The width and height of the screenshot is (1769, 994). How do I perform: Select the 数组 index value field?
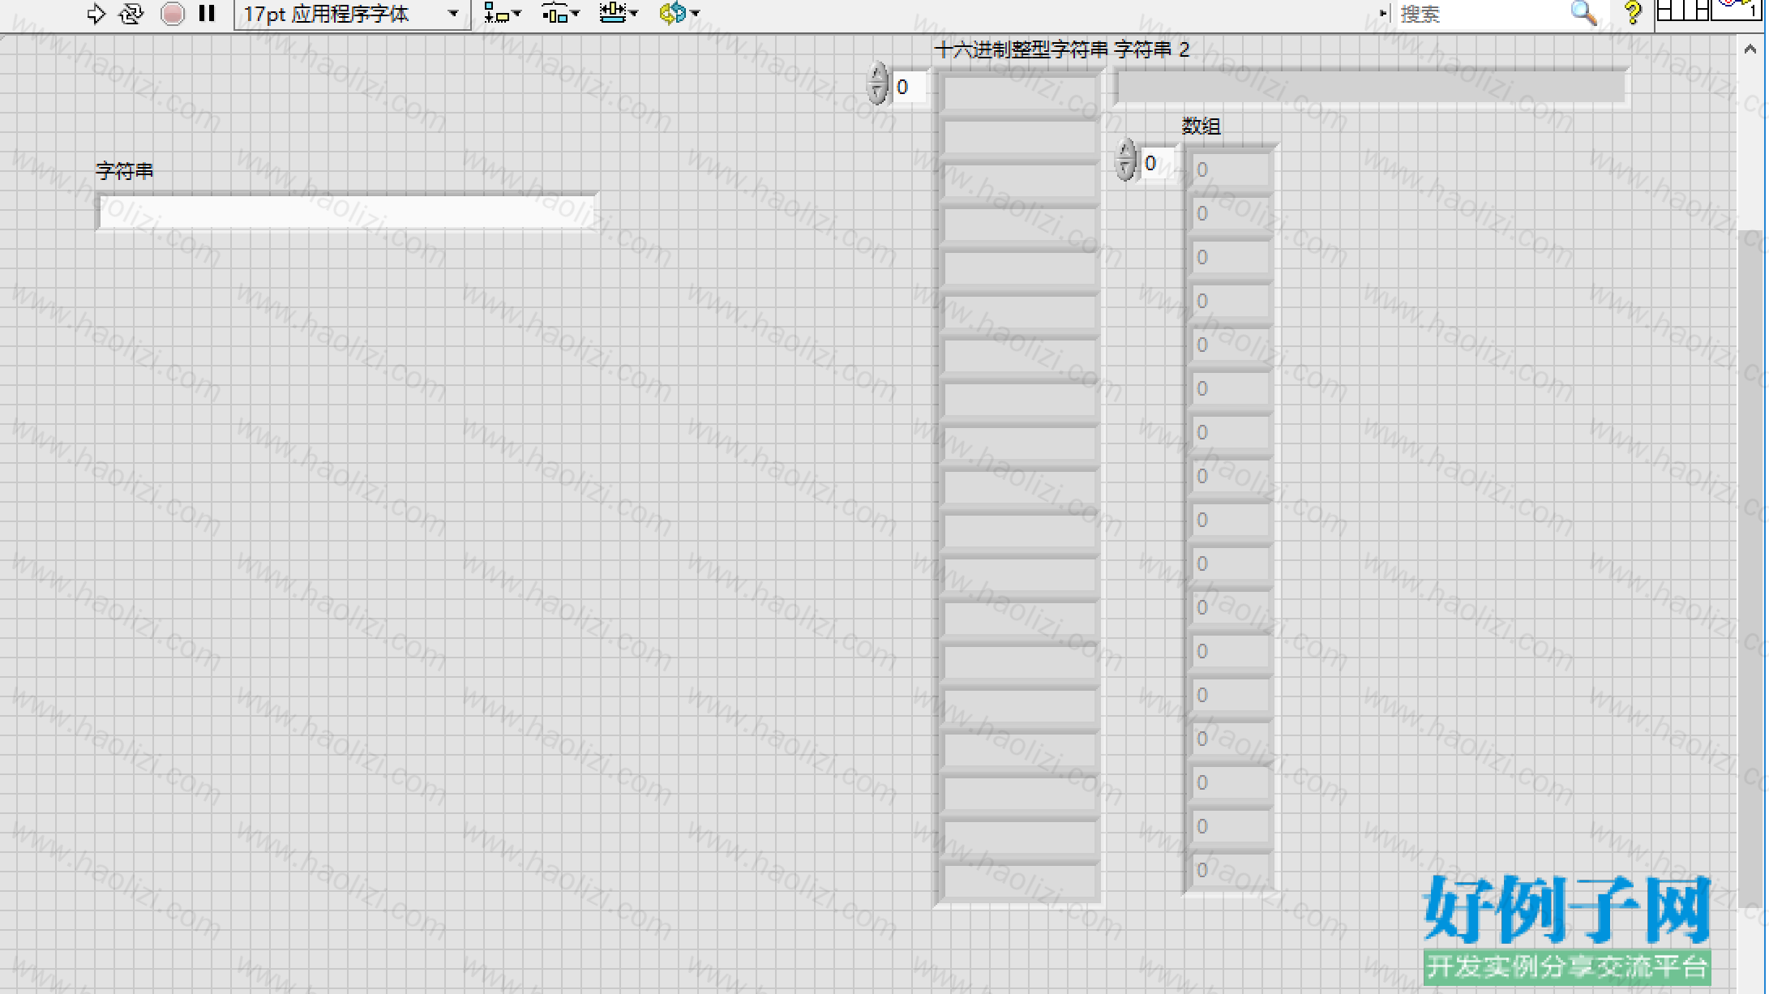click(x=1157, y=164)
